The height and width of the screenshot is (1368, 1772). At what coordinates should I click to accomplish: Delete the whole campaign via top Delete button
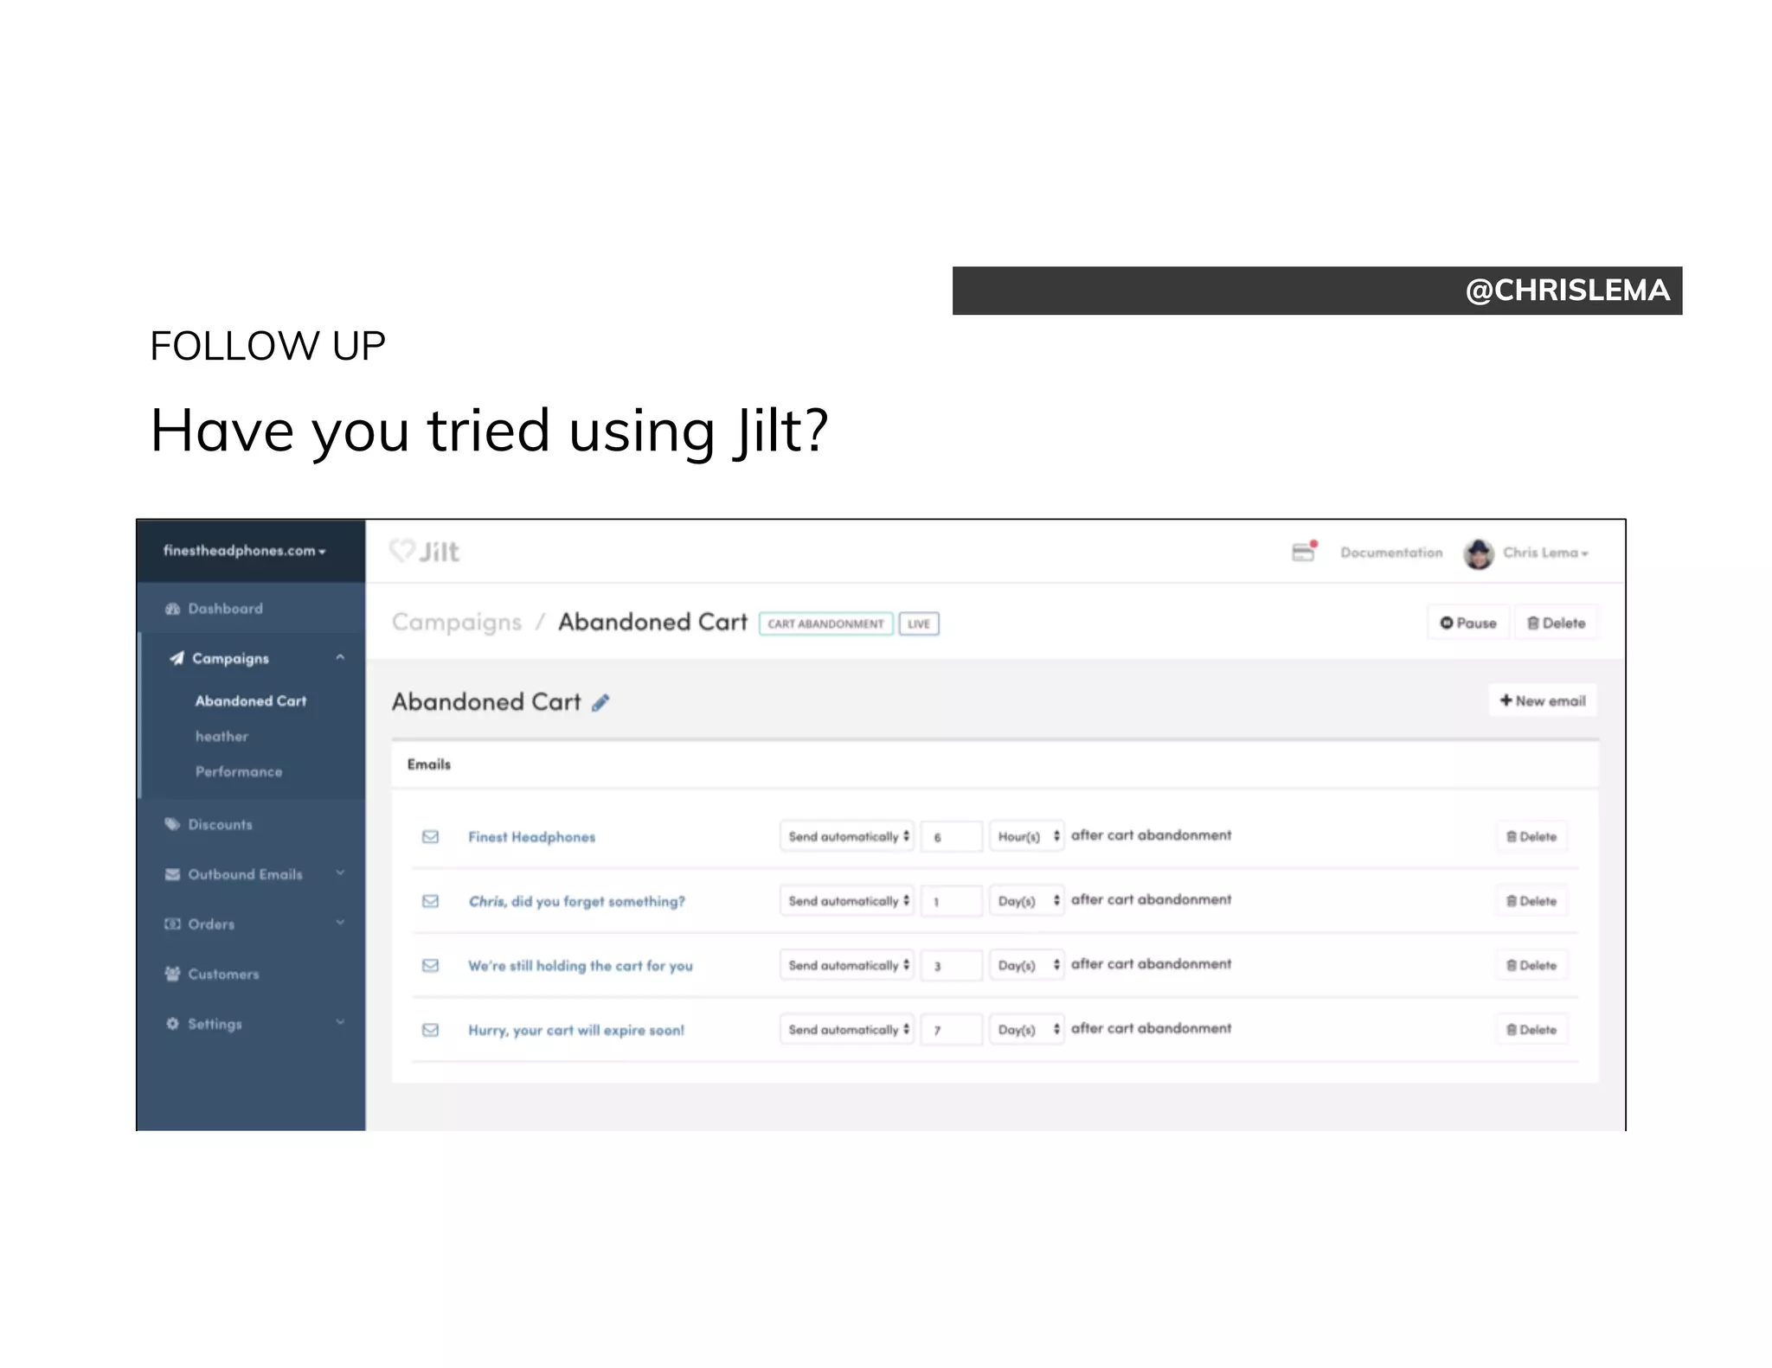point(1557,623)
